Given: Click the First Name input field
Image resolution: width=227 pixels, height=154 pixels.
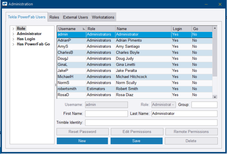Looking at the screenshot, I should click(106, 114).
